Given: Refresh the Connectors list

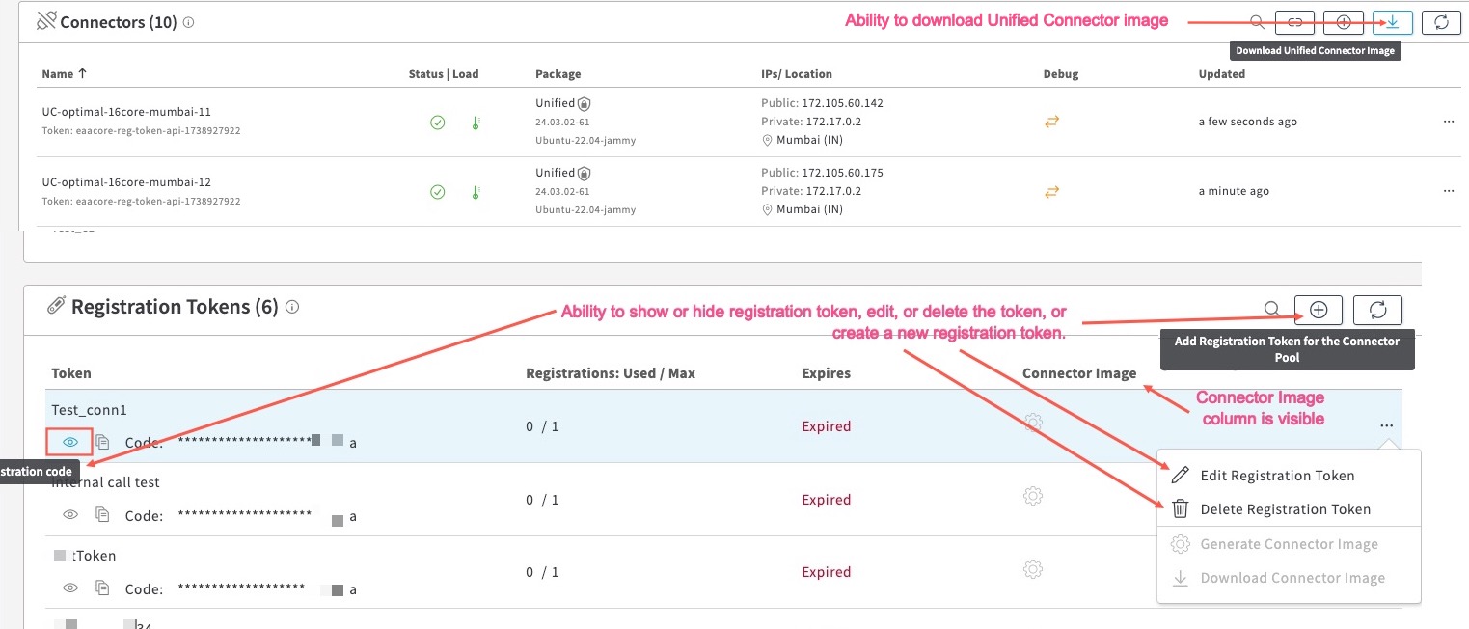Looking at the screenshot, I should coord(1441,22).
